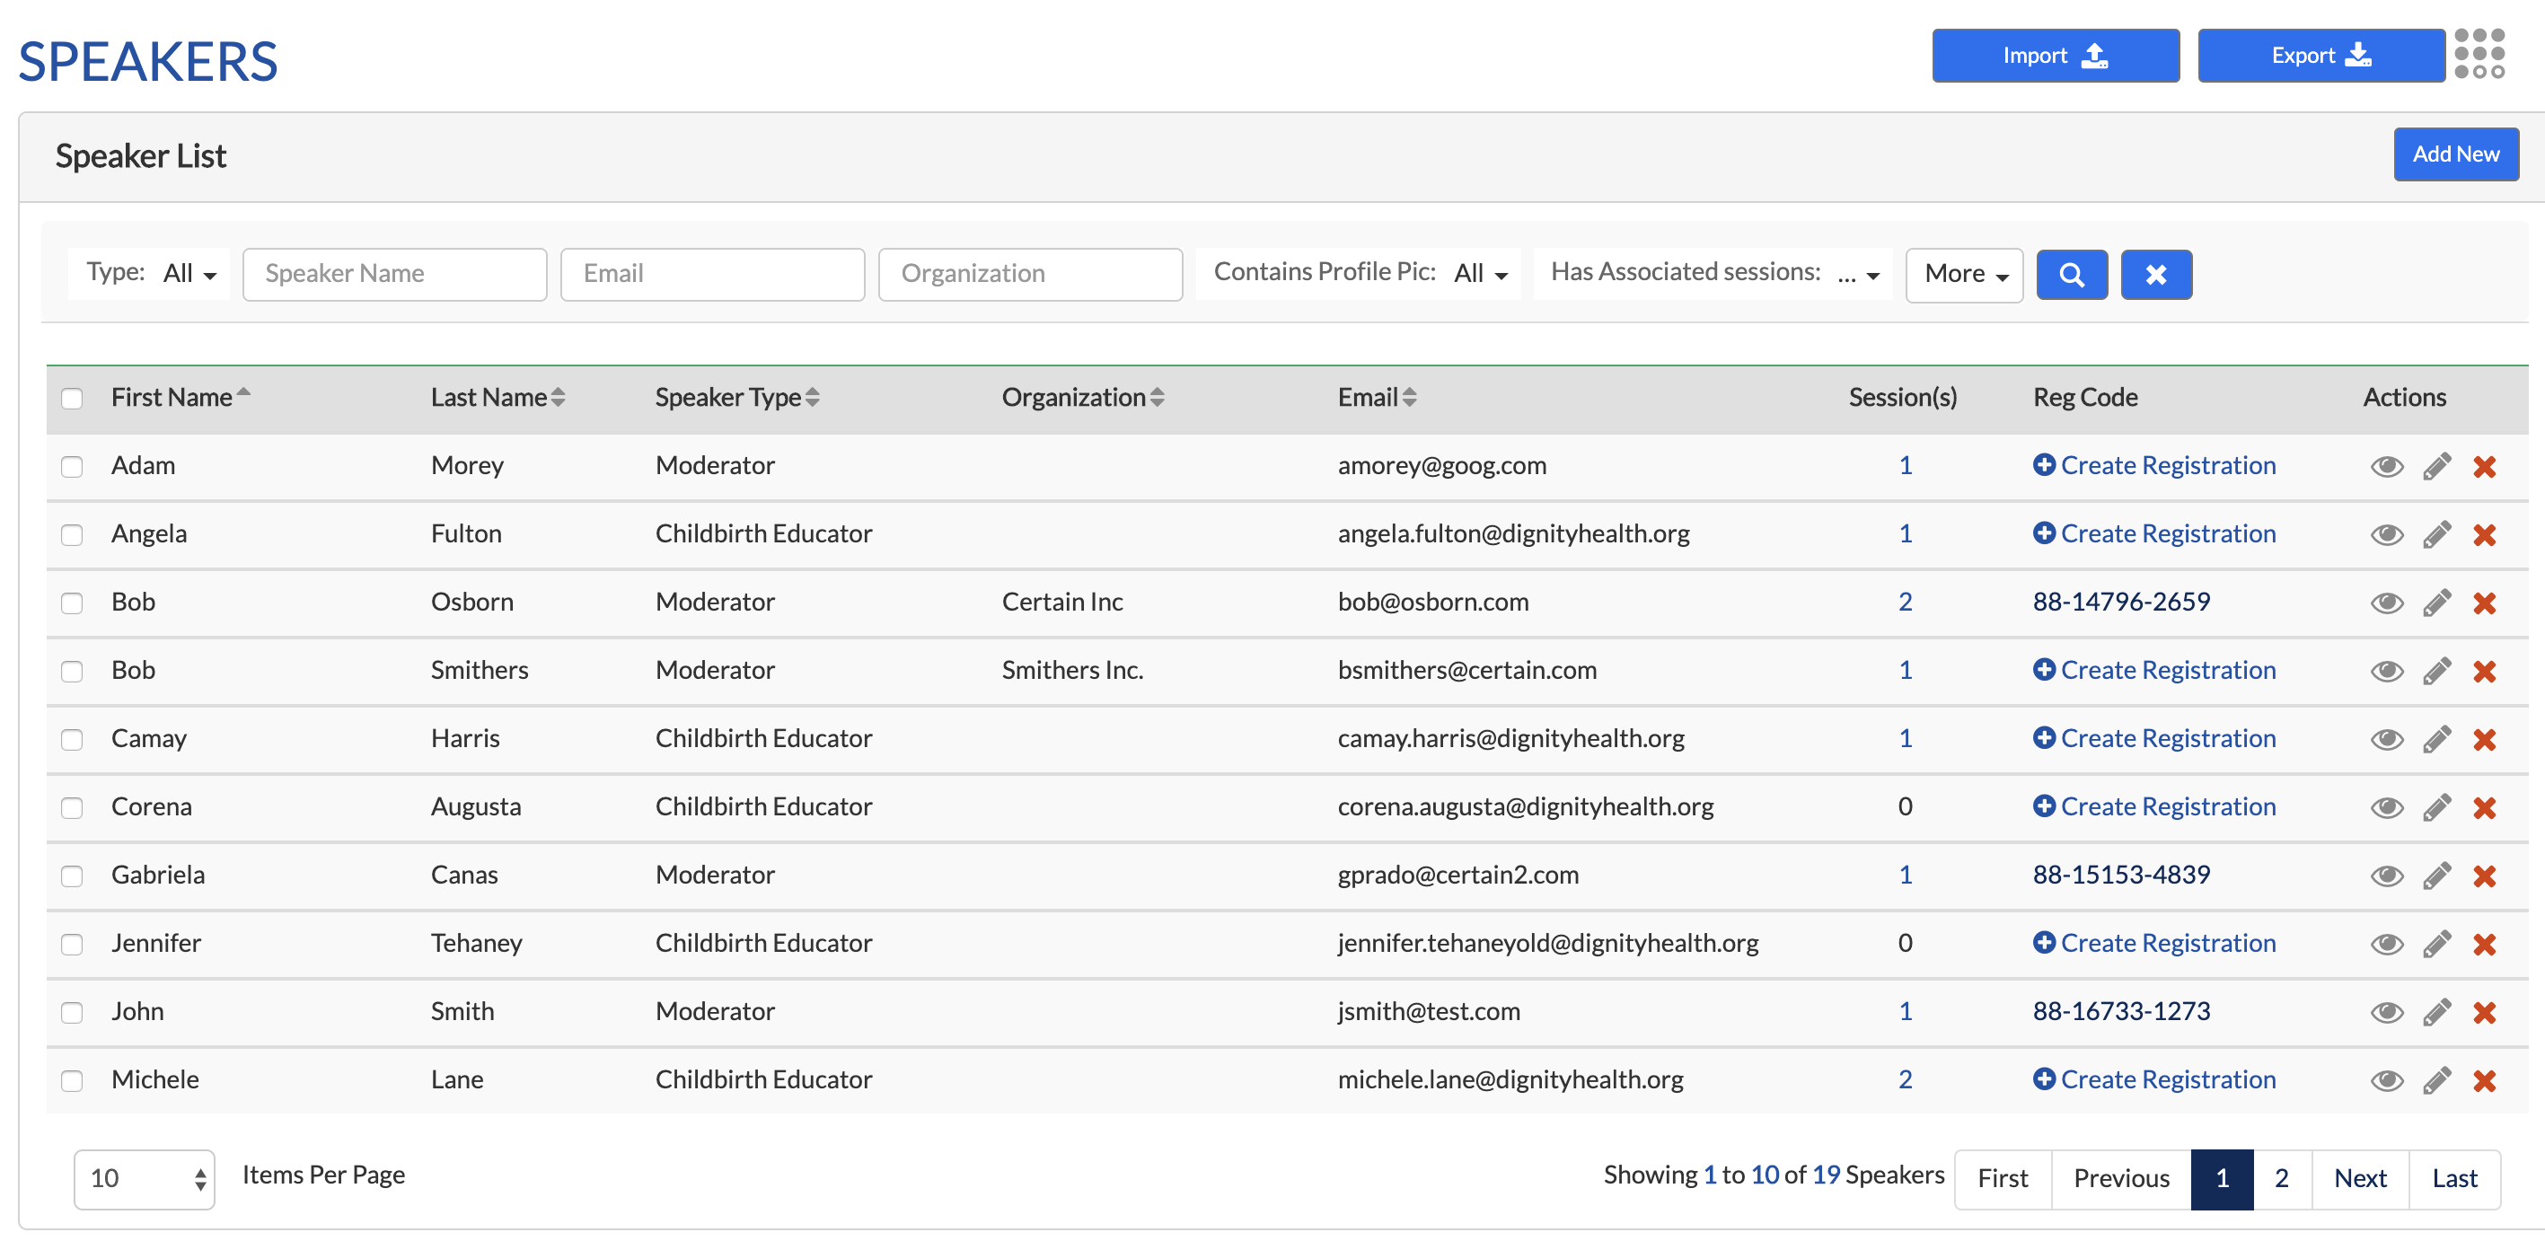Check the box for Angela Fulton
This screenshot has width=2545, height=1241.
pyautogui.click(x=72, y=534)
